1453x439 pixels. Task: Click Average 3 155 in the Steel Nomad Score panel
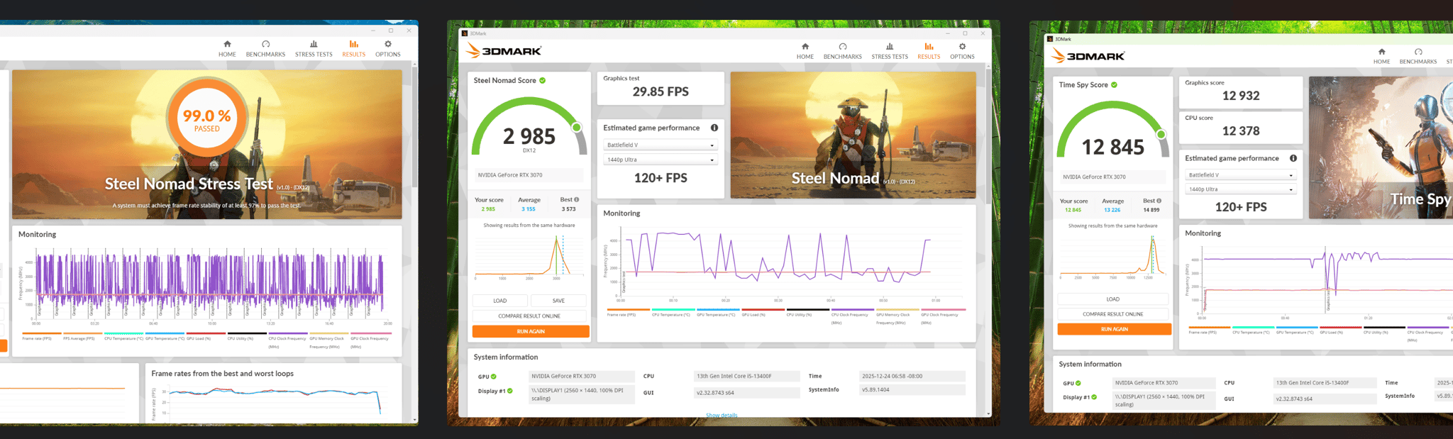point(529,204)
